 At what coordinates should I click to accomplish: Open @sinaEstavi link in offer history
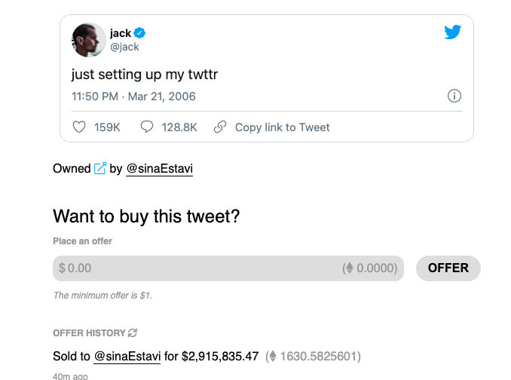[127, 355]
